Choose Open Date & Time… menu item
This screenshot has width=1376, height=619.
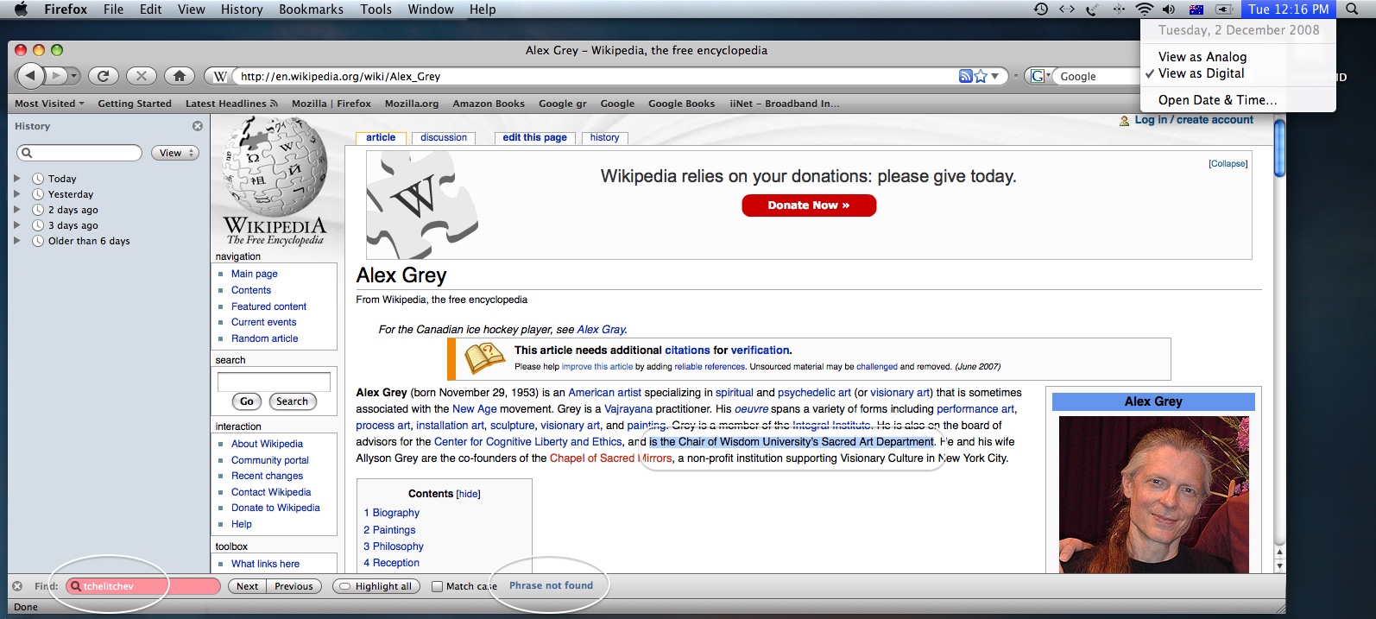click(1218, 100)
